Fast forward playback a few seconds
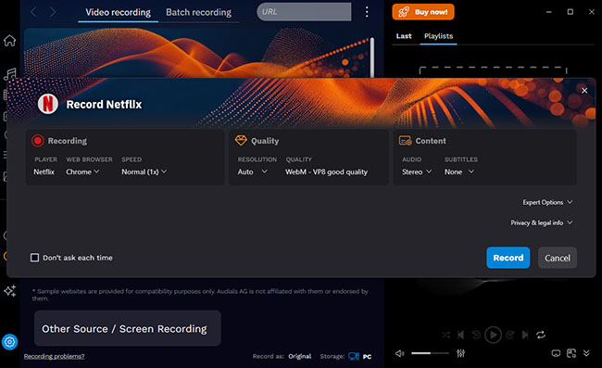This screenshot has height=368, width=602. coord(510,335)
